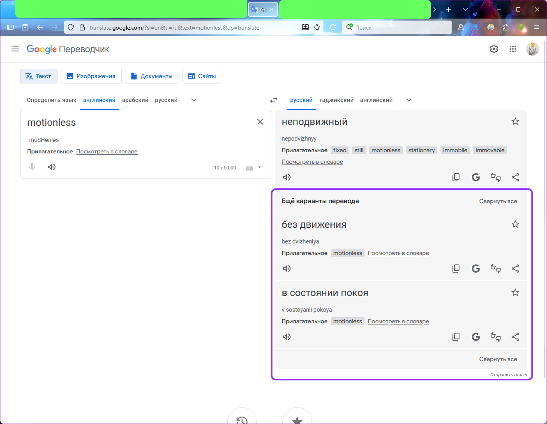Show the on-screen keyboard icon
Viewport: 547px width, 424px height.
[249, 168]
